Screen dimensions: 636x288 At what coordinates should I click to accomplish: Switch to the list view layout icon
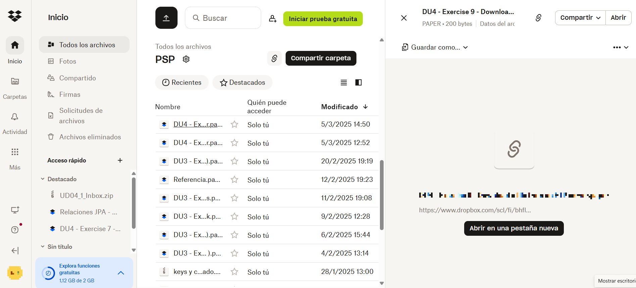(x=344, y=82)
